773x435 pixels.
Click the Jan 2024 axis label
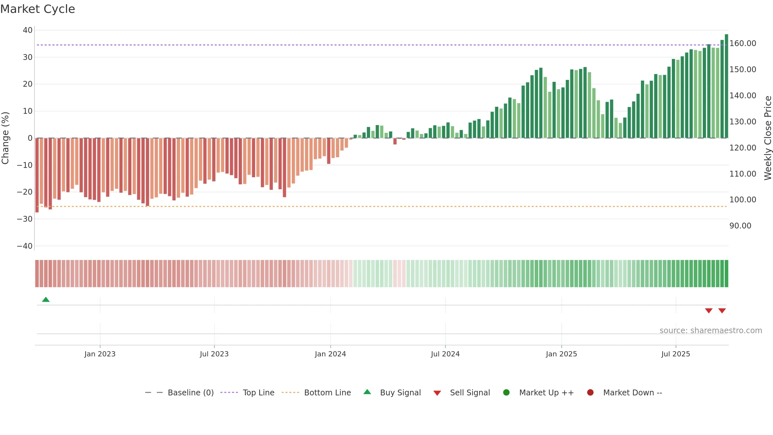[x=330, y=354]
